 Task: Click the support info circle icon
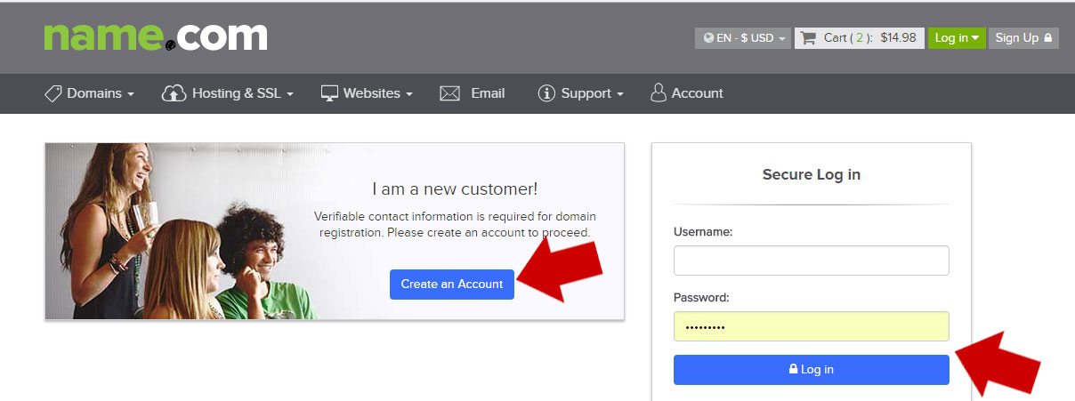click(546, 93)
